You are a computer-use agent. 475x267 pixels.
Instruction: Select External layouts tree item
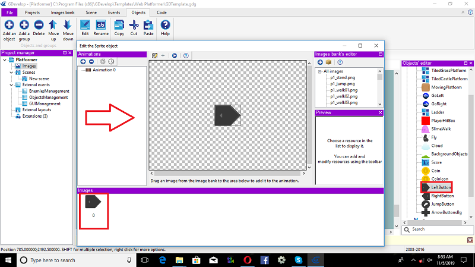pos(37,110)
